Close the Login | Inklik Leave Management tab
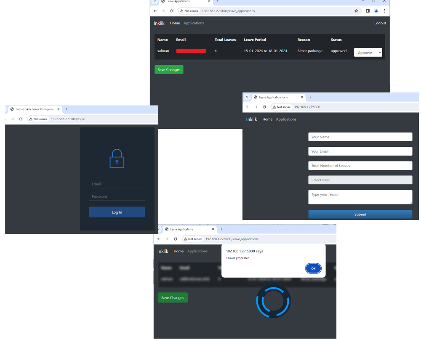 [58, 109]
